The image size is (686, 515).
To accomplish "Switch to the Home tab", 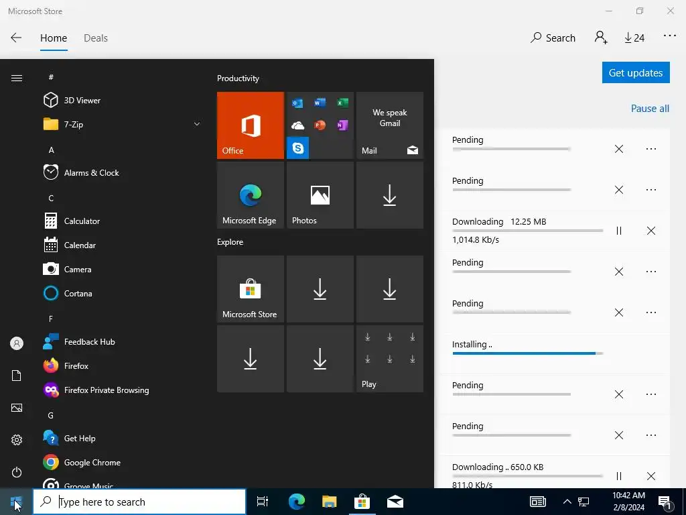I will (54, 38).
